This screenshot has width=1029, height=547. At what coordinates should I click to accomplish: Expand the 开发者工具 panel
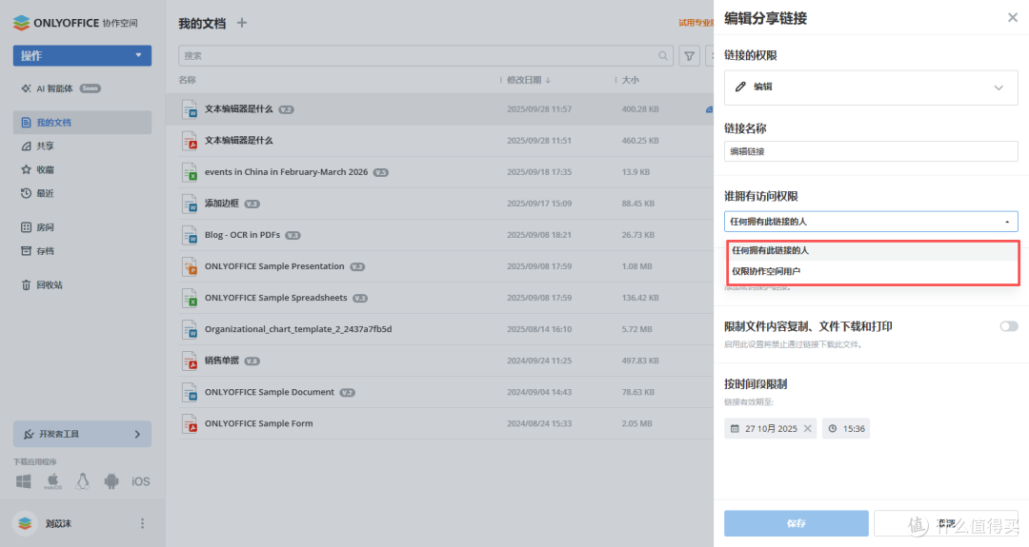[x=82, y=435]
